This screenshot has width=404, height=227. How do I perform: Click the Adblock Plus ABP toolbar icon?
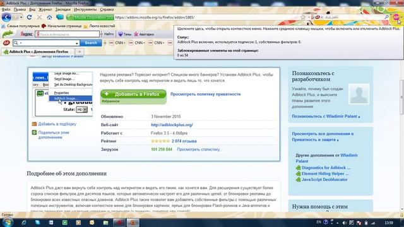tap(396, 17)
